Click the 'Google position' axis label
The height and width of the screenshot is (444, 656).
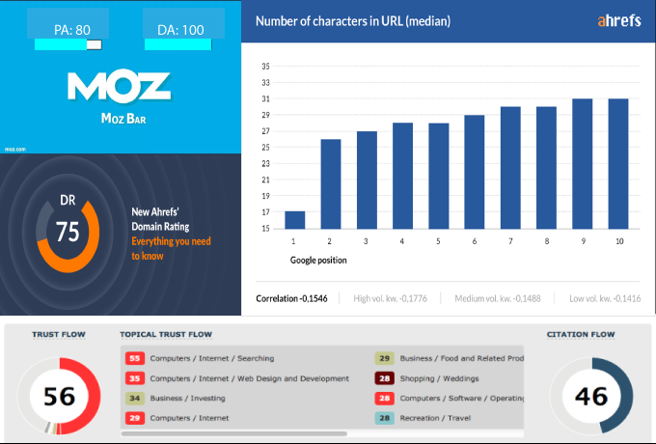318,260
